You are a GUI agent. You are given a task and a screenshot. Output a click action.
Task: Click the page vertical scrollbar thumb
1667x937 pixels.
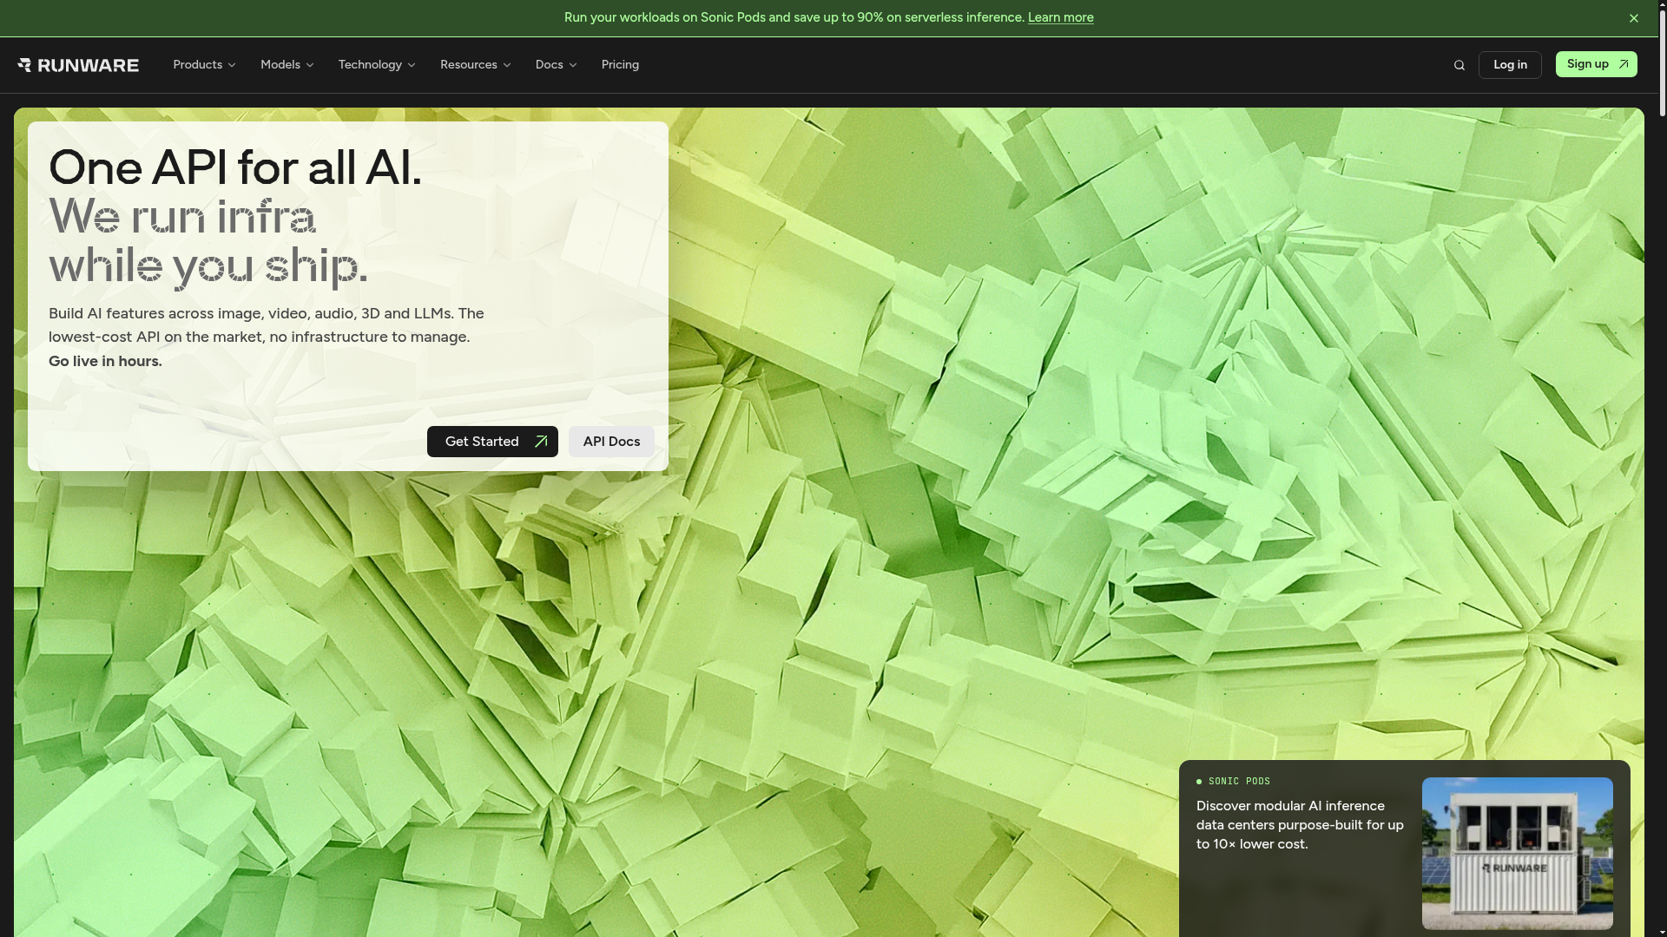pyautogui.click(x=1662, y=65)
